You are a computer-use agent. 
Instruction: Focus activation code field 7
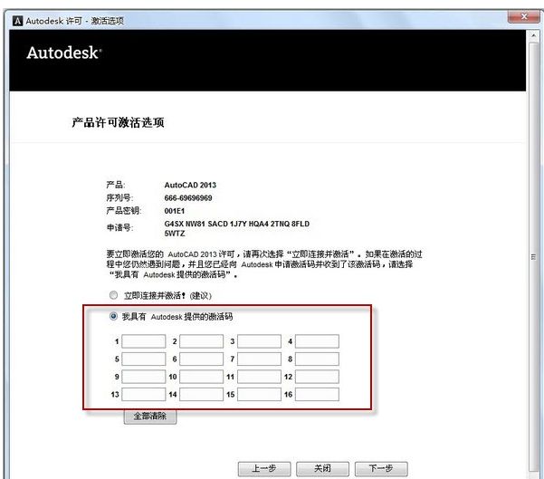tap(259, 359)
